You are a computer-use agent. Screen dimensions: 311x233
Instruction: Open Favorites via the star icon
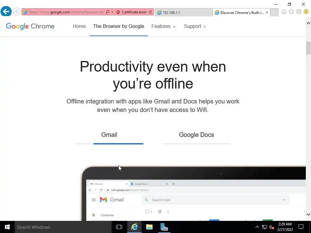point(291,12)
